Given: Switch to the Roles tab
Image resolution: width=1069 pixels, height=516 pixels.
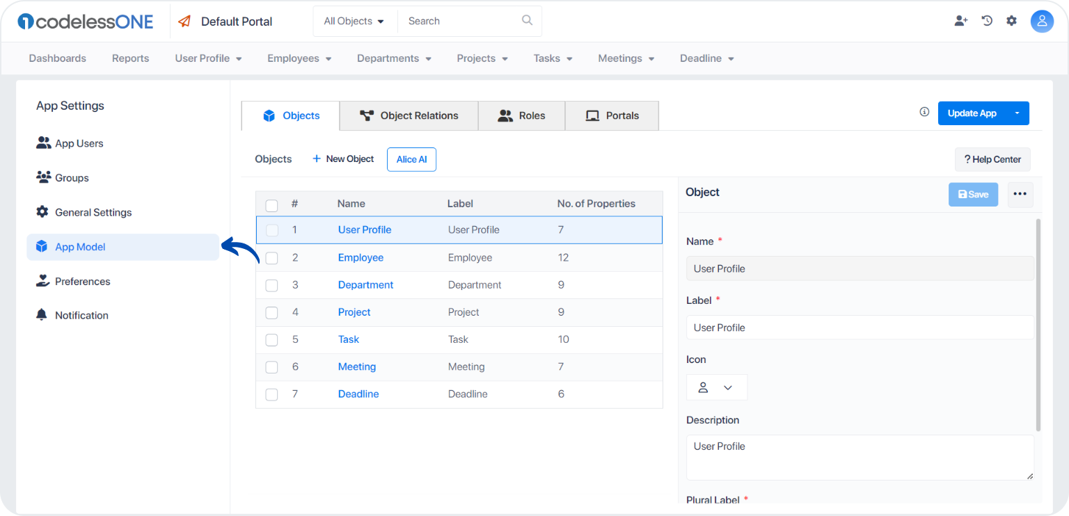Looking at the screenshot, I should (x=522, y=115).
